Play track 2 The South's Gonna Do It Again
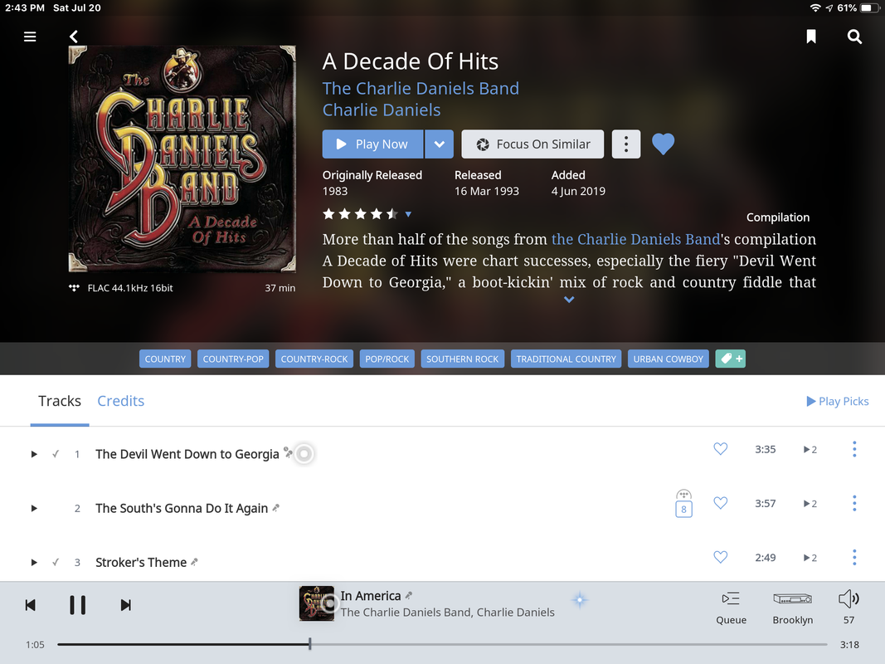This screenshot has width=885, height=664. pyautogui.click(x=34, y=508)
